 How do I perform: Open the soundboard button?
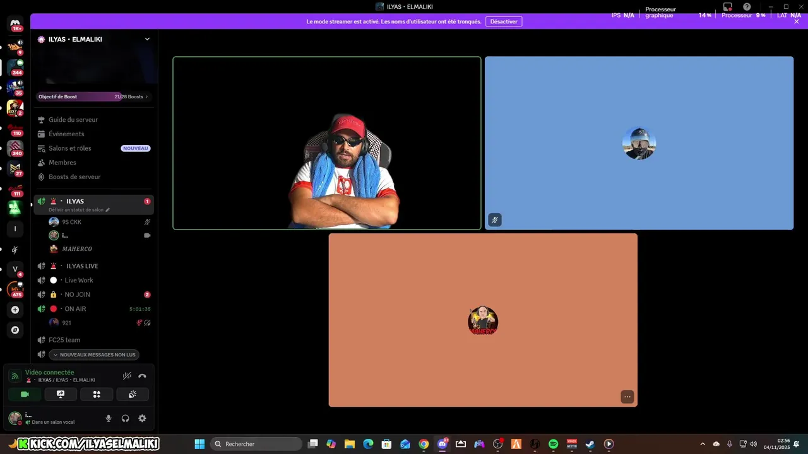tap(133, 394)
